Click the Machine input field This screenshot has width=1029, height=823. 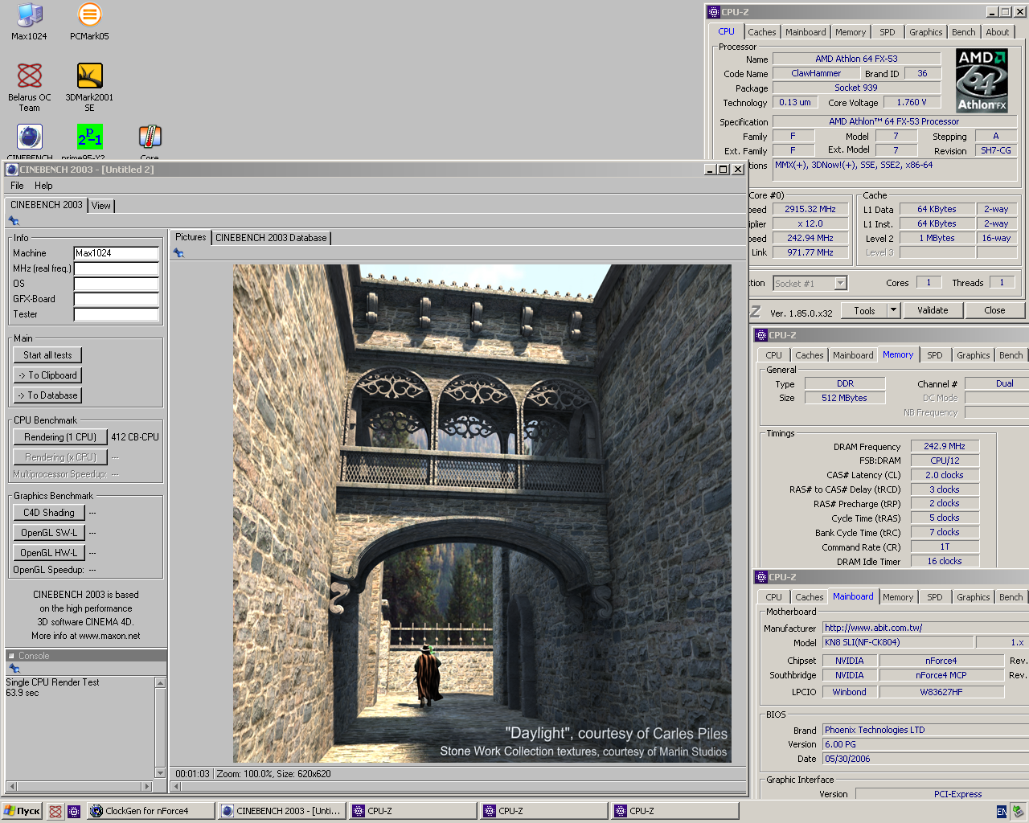(116, 253)
